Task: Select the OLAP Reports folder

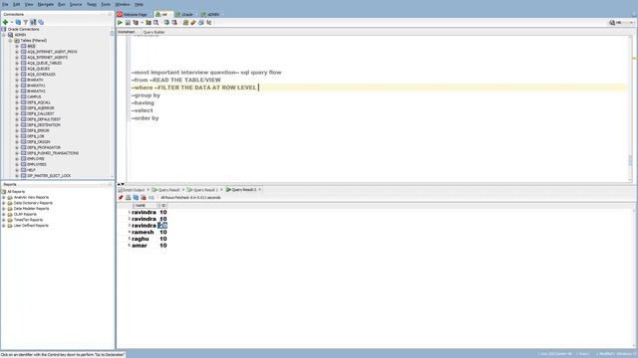Action: pyautogui.click(x=25, y=215)
